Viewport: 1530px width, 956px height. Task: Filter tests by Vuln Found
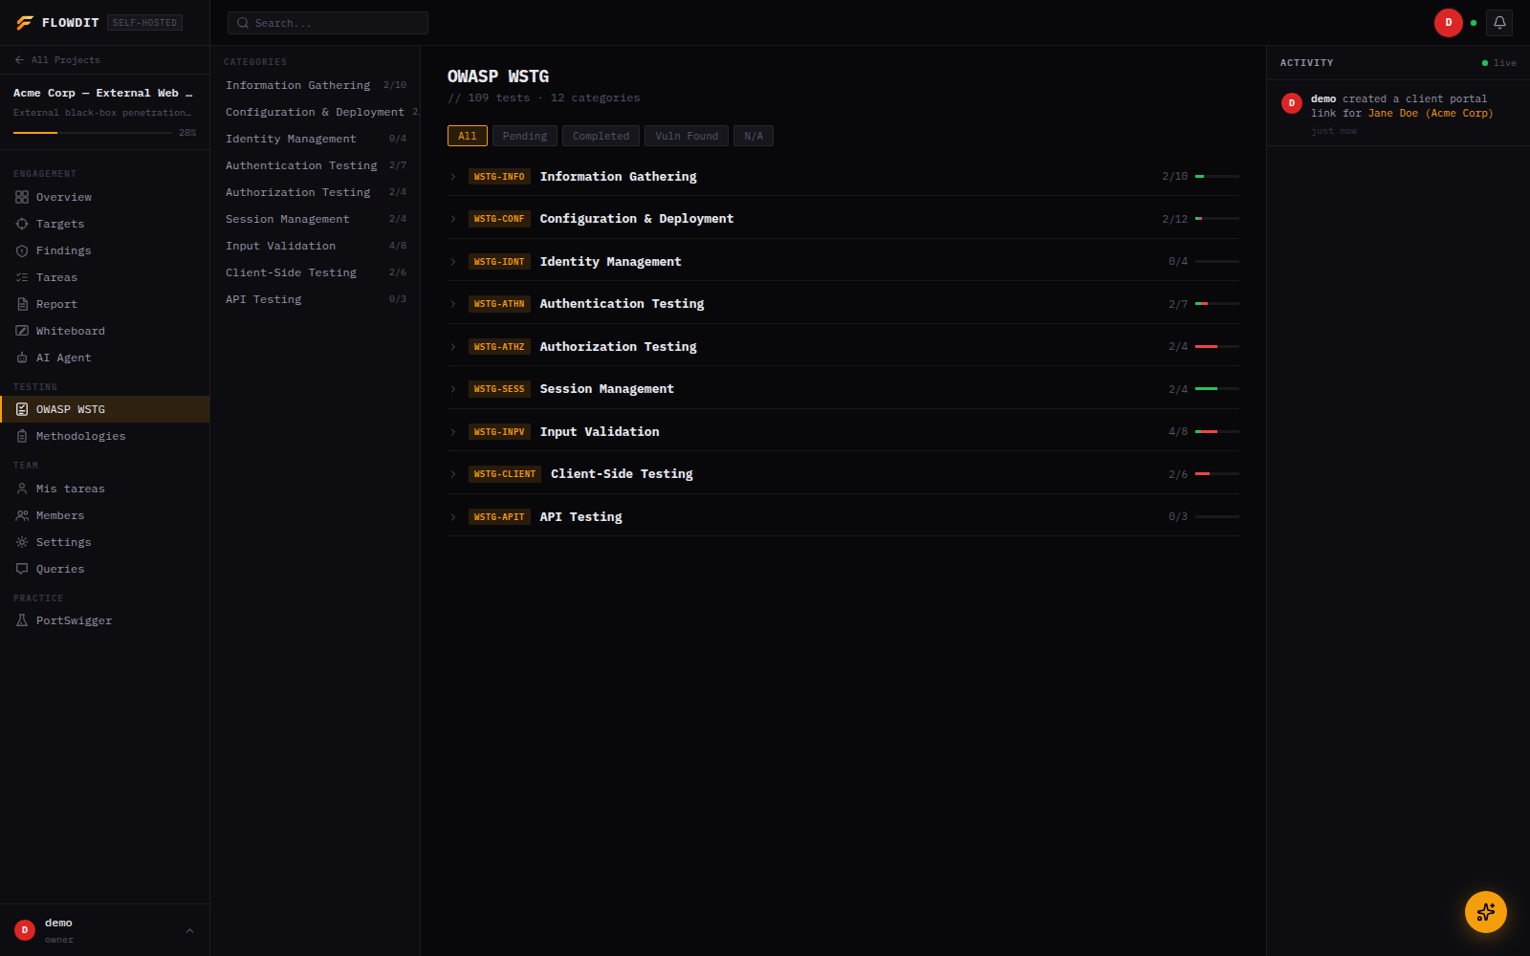tap(687, 136)
